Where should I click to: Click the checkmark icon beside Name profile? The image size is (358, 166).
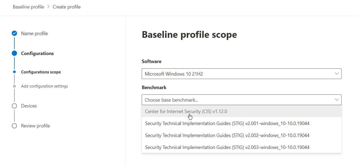(14, 34)
